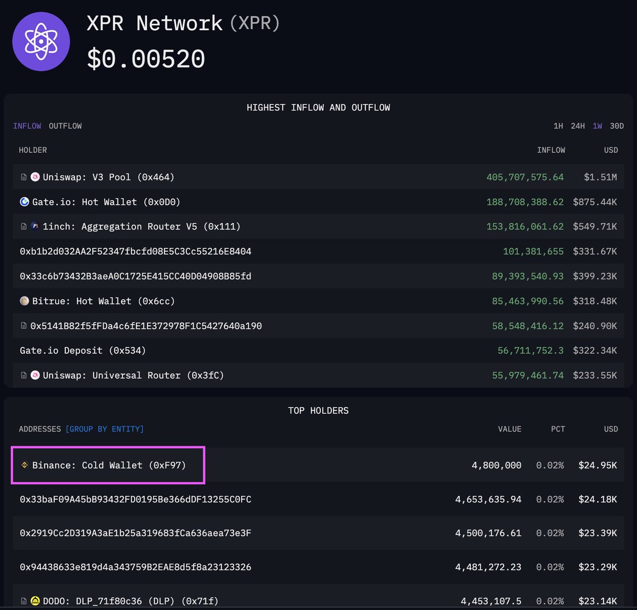Click the 1inch Aggregation Router logo icon
Screen dimensions: 637x610
[35, 226]
